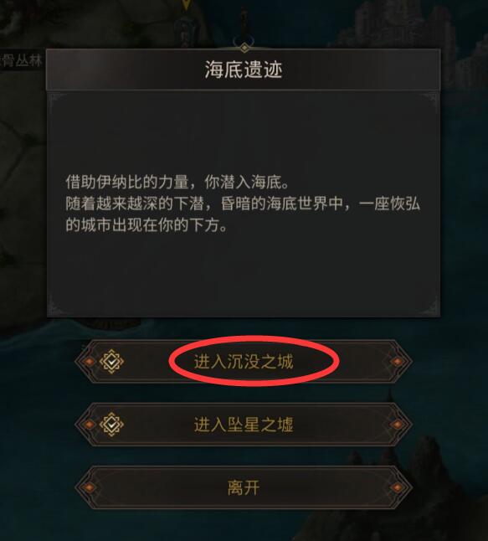Screen dimensions: 488x541
Task: Click right orange diamond of 进入沉没之城 button
Action: [397, 361]
